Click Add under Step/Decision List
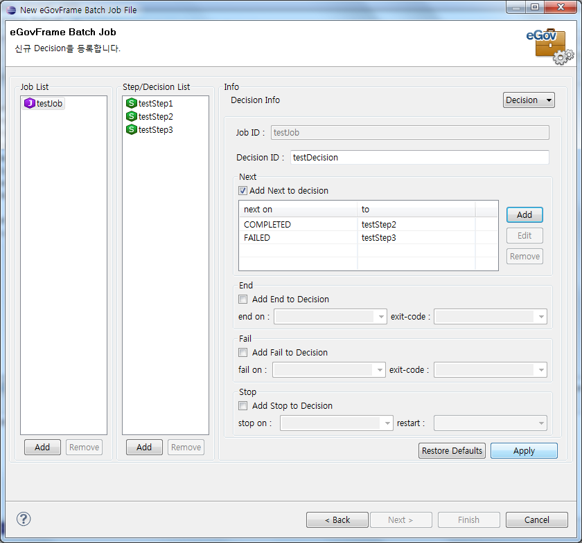The image size is (582, 543). point(144,447)
